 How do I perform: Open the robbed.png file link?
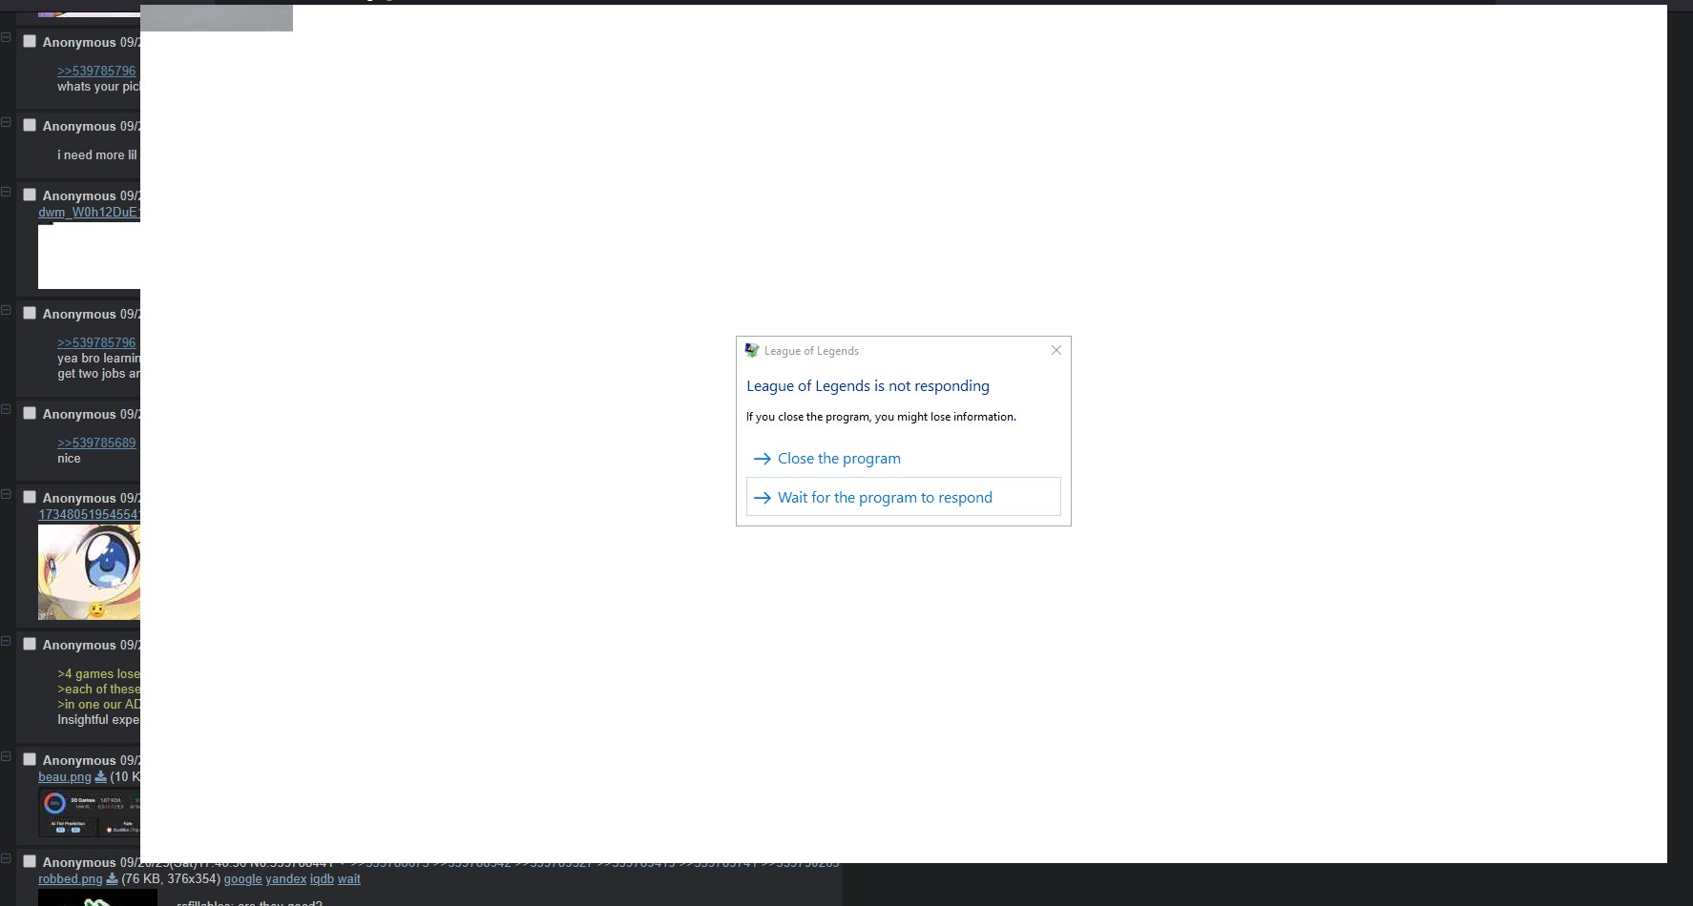point(71,878)
